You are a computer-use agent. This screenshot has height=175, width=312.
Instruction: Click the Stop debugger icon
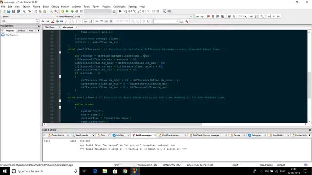point(158,11)
